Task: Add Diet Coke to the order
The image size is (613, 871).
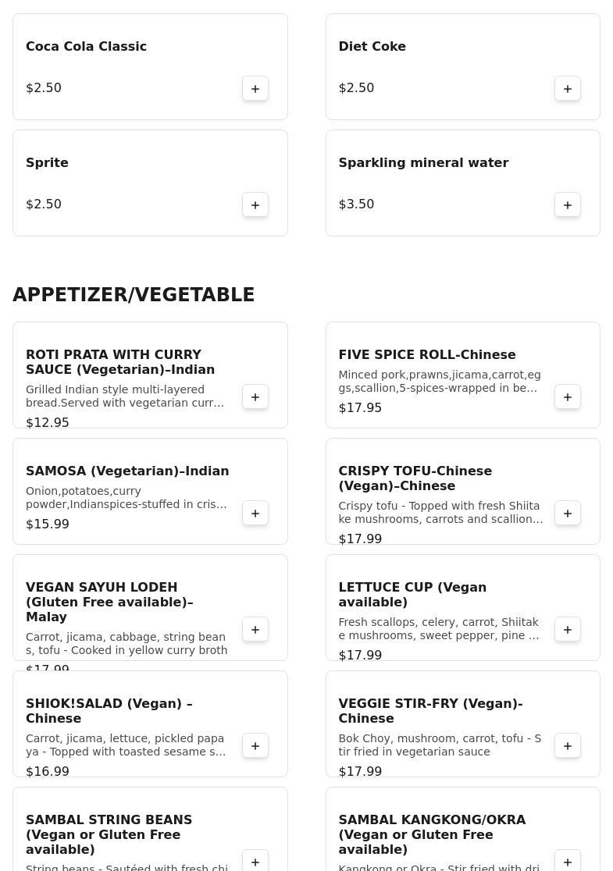Action: pos(568,88)
